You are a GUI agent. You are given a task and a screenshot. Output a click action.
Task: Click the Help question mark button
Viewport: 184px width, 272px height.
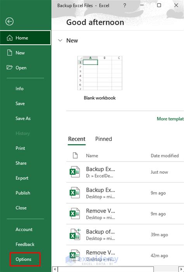pyautogui.click(x=125, y=5)
